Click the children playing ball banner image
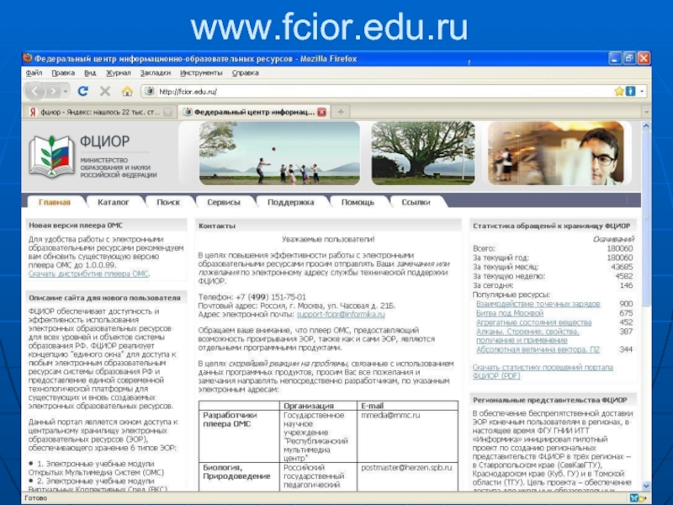The image size is (673, 505). click(x=279, y=153)
